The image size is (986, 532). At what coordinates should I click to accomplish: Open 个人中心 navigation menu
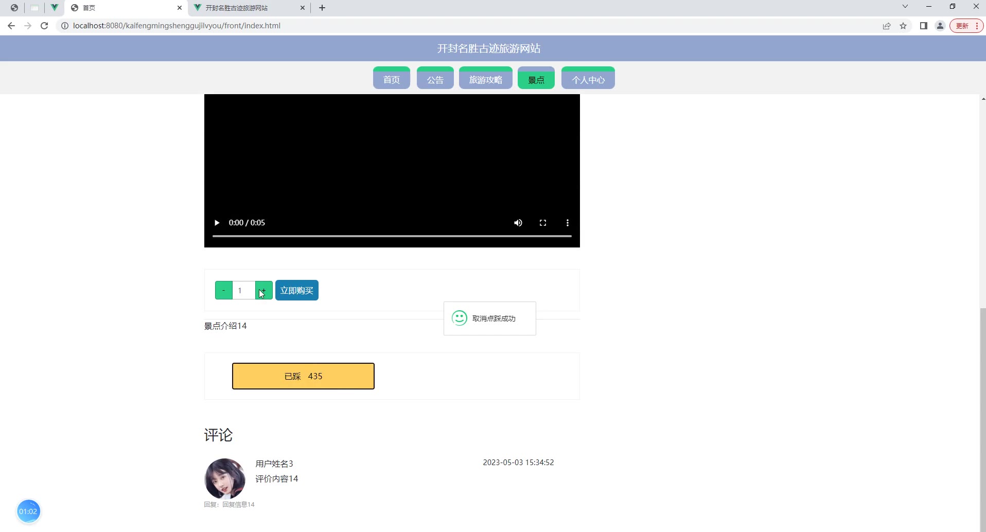(x=588, y=78)
